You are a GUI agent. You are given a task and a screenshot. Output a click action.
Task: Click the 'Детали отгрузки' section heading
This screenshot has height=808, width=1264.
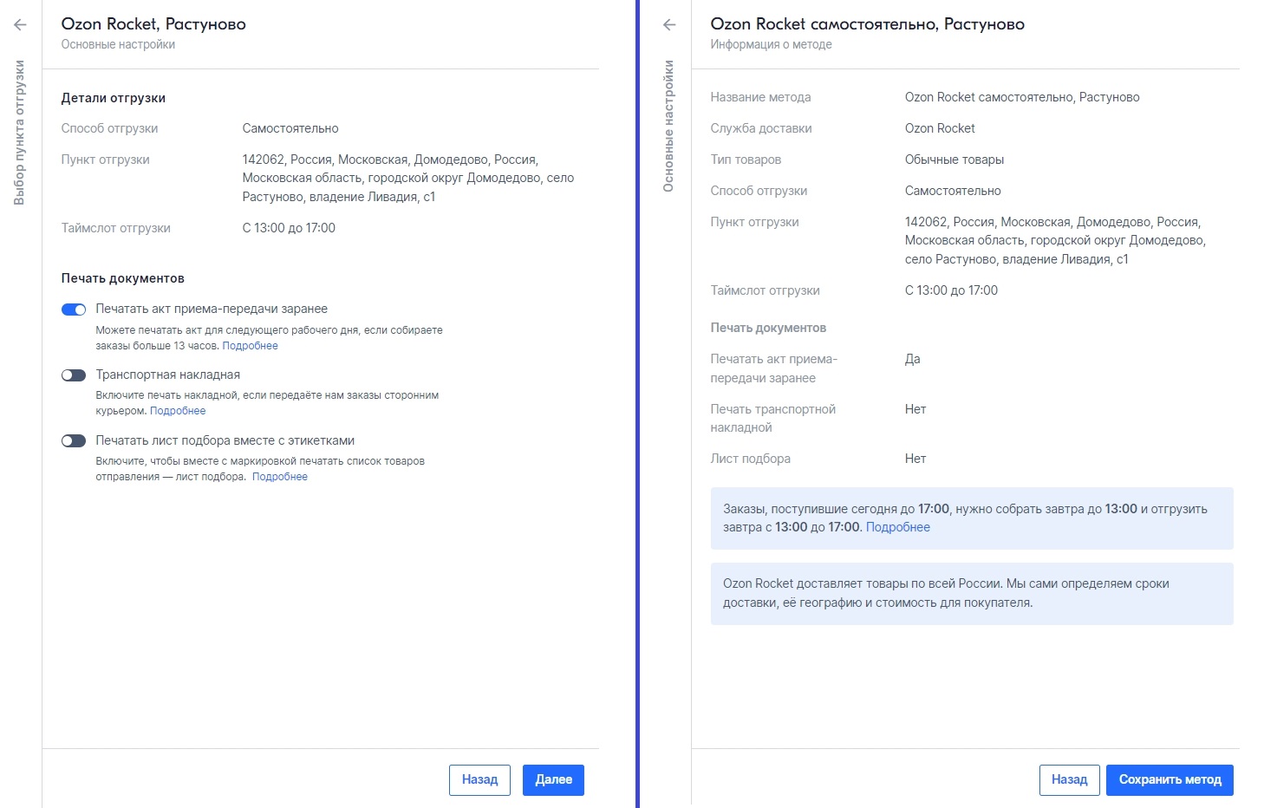pyautogui.click(x=113, y=98)
